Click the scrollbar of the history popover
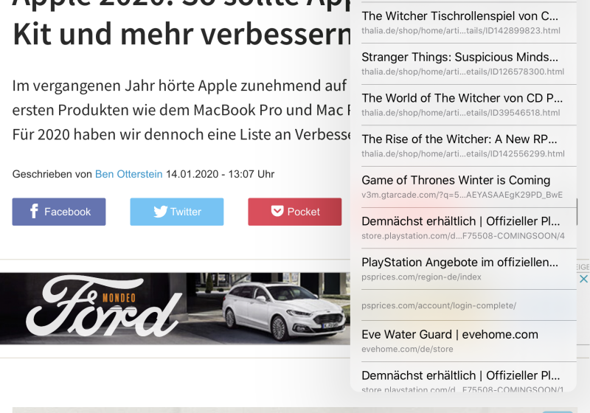590x413 pixels. coord(577,212)
